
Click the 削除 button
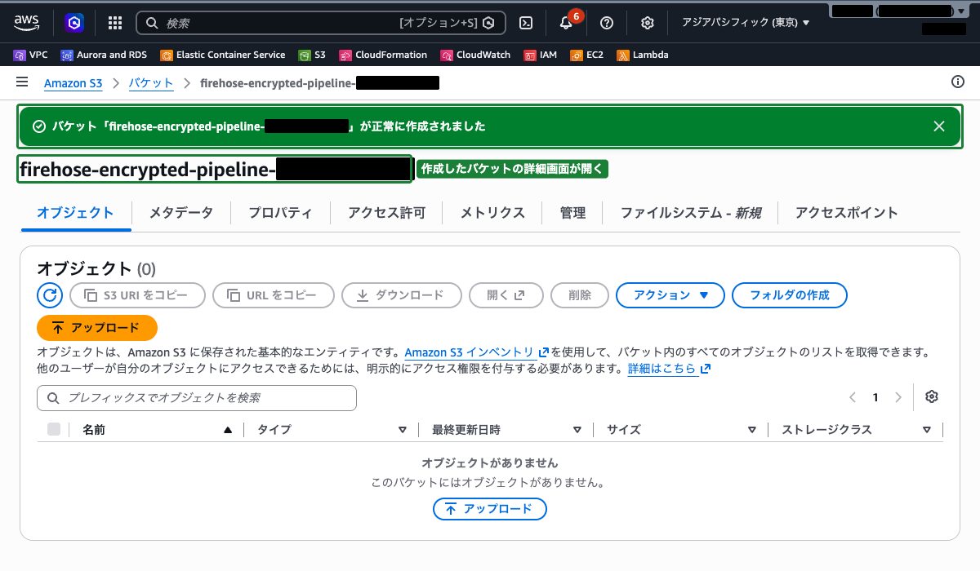(x=580, y=295)
